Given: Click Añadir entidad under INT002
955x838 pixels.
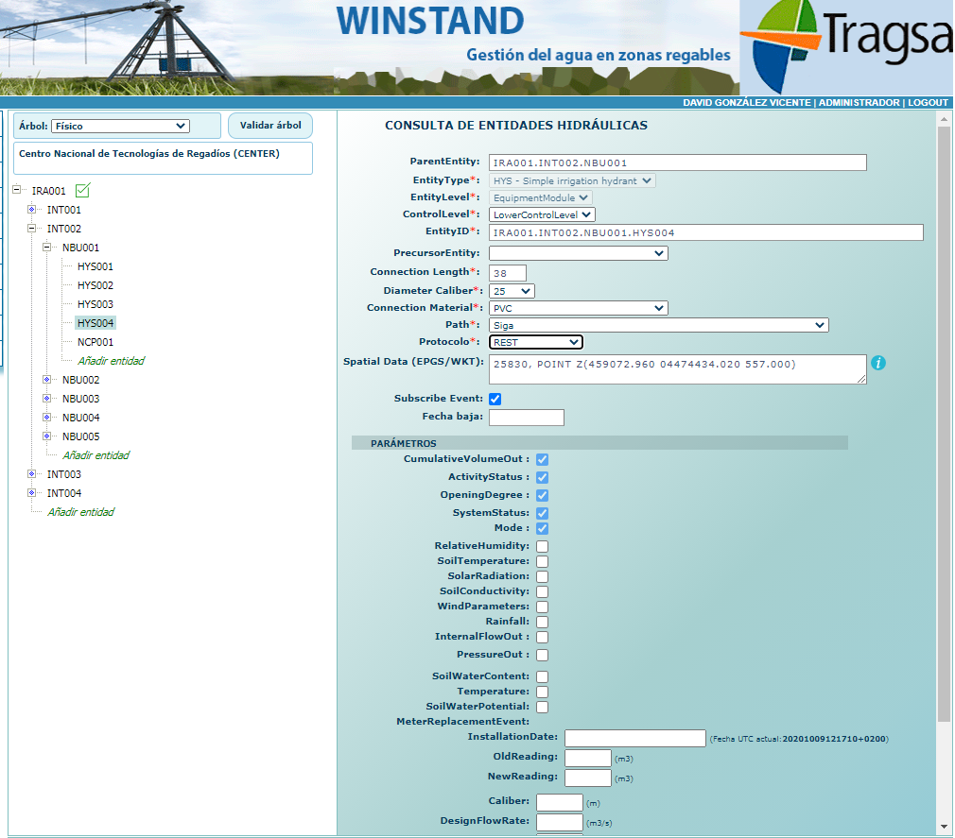Looking at the screenshot, I should pos(95,455).
